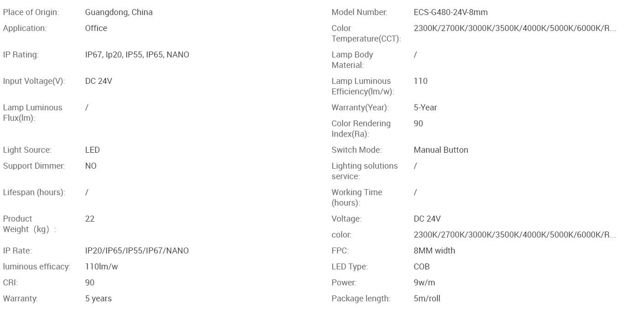
Task: Select the Input Voltage value DC 24V
Action: [x=99, y=81]
